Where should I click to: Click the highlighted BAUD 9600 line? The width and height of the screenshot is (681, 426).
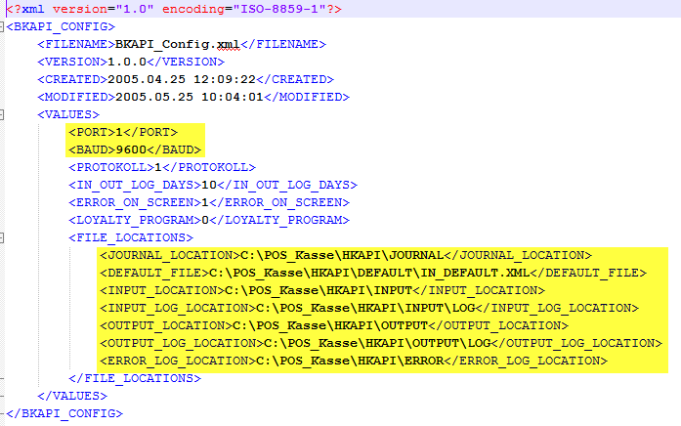(x=134, y=149)
